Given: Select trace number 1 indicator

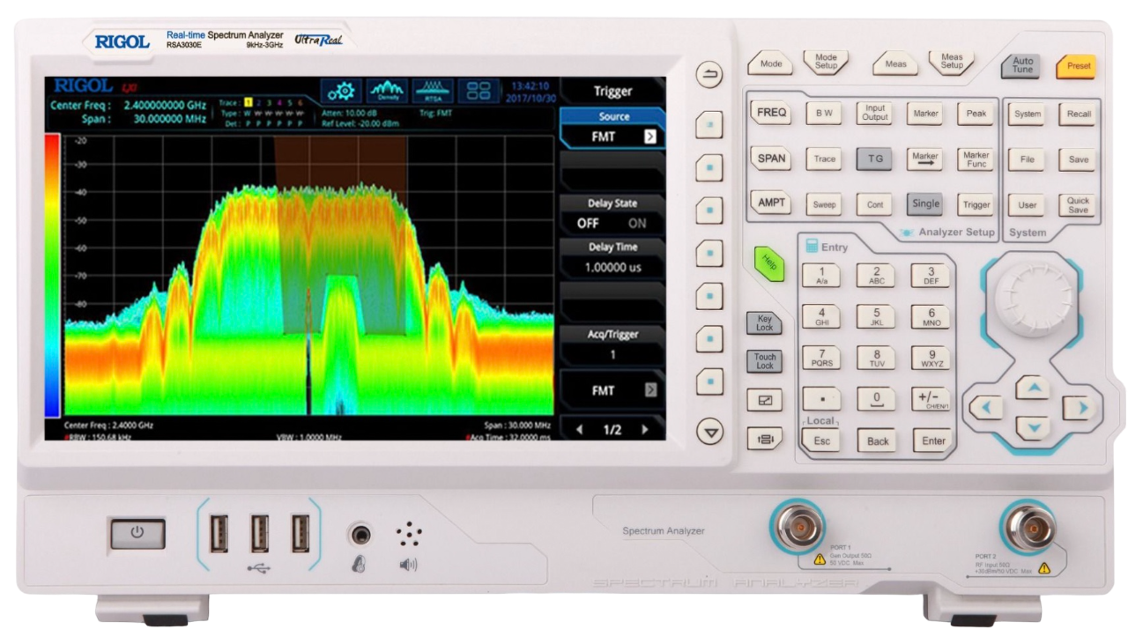Looking at the screenshot, I should click(x=249, y=103).
